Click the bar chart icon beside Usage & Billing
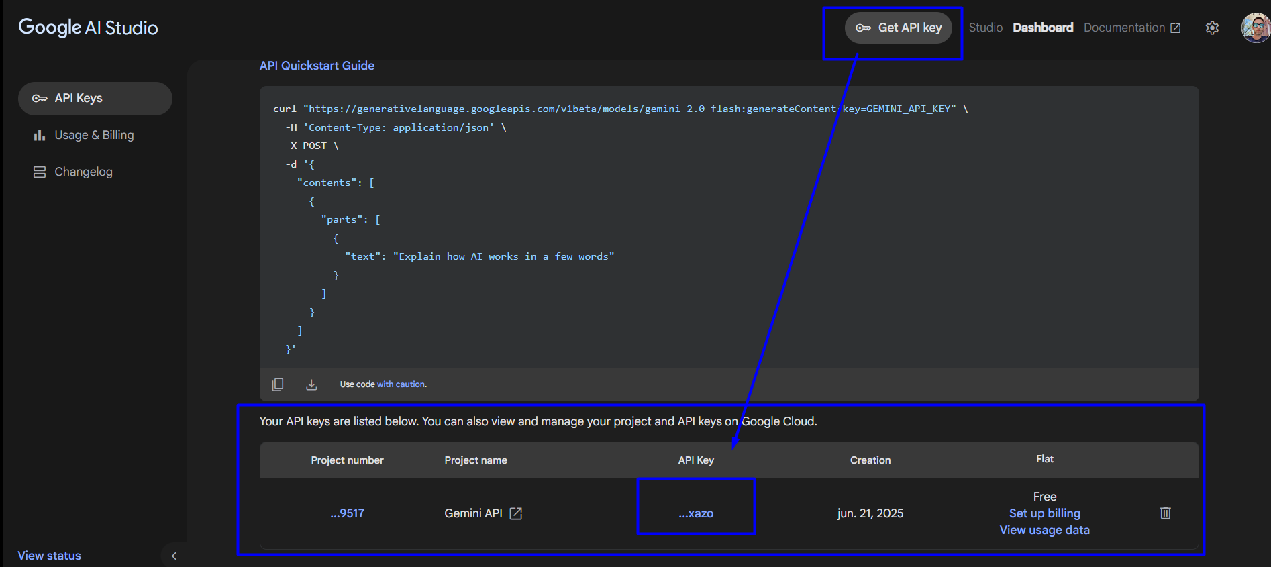 coord(40,135)
